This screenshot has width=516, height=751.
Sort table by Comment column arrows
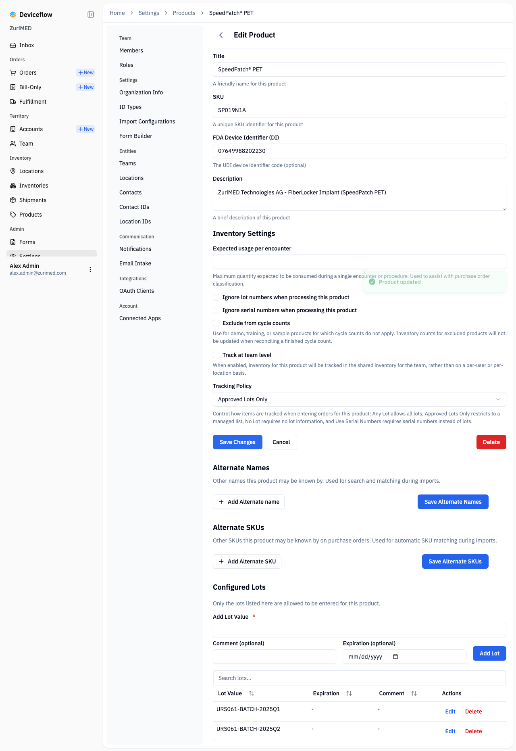click(414, 693)
